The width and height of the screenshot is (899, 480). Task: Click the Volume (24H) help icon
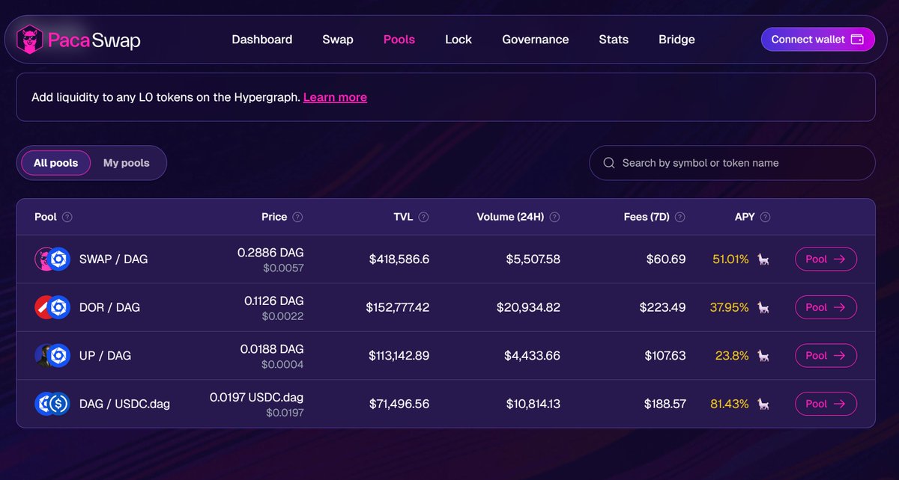[x=554, y=217]
